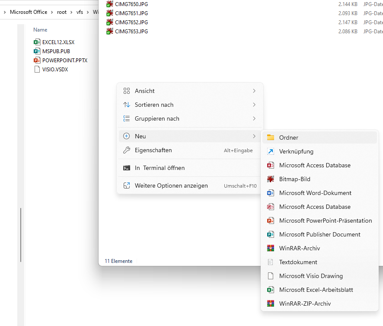Click the image icon of CIMG7653.JPG
Viewport: 383px width, 326px height.
pos(110,31)
